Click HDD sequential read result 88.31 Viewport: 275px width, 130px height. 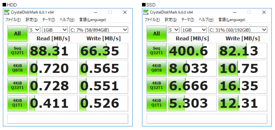53,51
